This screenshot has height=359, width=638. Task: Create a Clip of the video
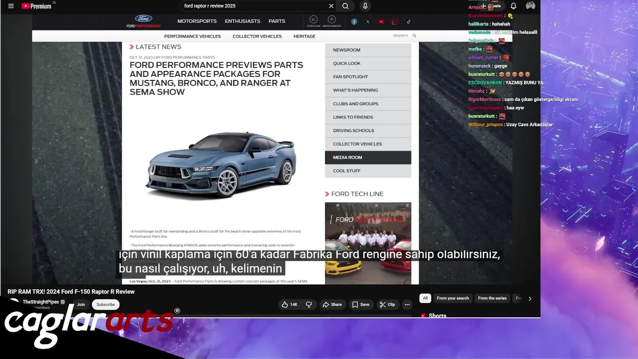click(x=387, y=305)
